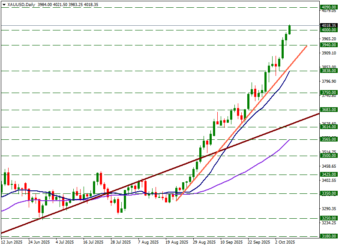Click the 3838.00 support level label
Screen dimensions: 339x247
pos(328,71)
